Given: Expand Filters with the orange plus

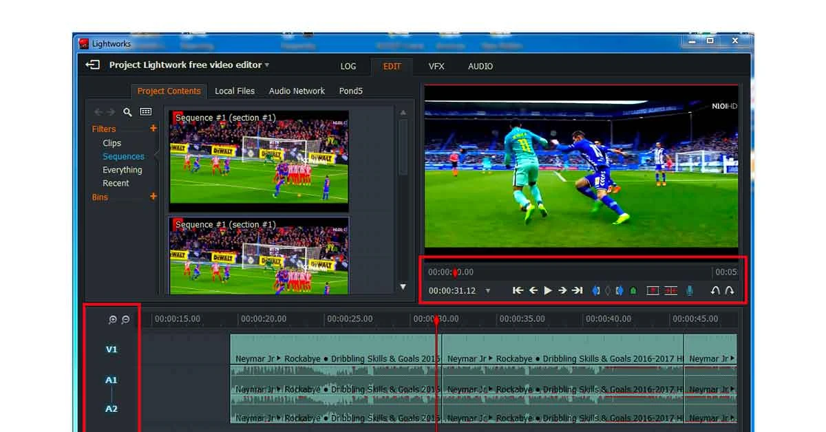Looking at the screenshot, I should (153, 129).
